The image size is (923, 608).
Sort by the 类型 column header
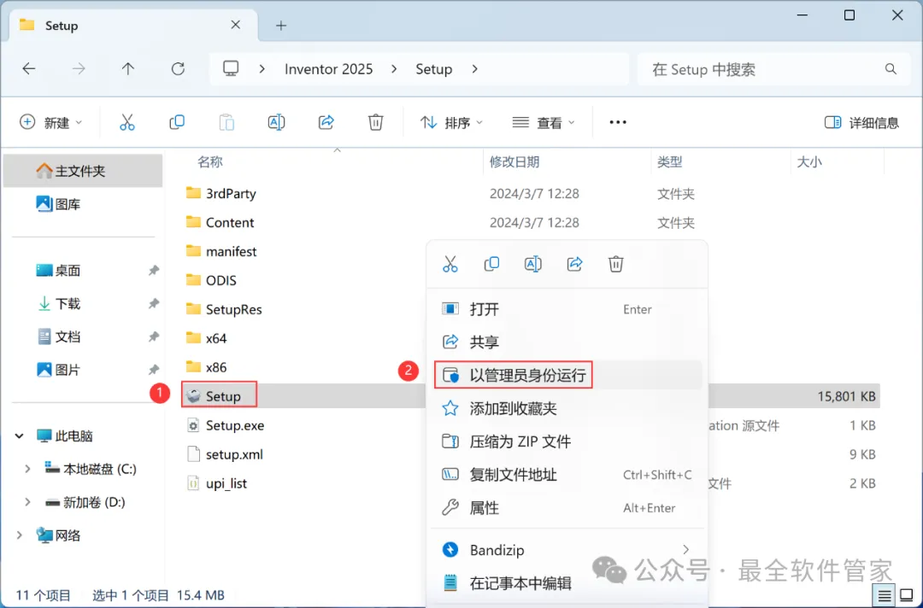point(670,161)
